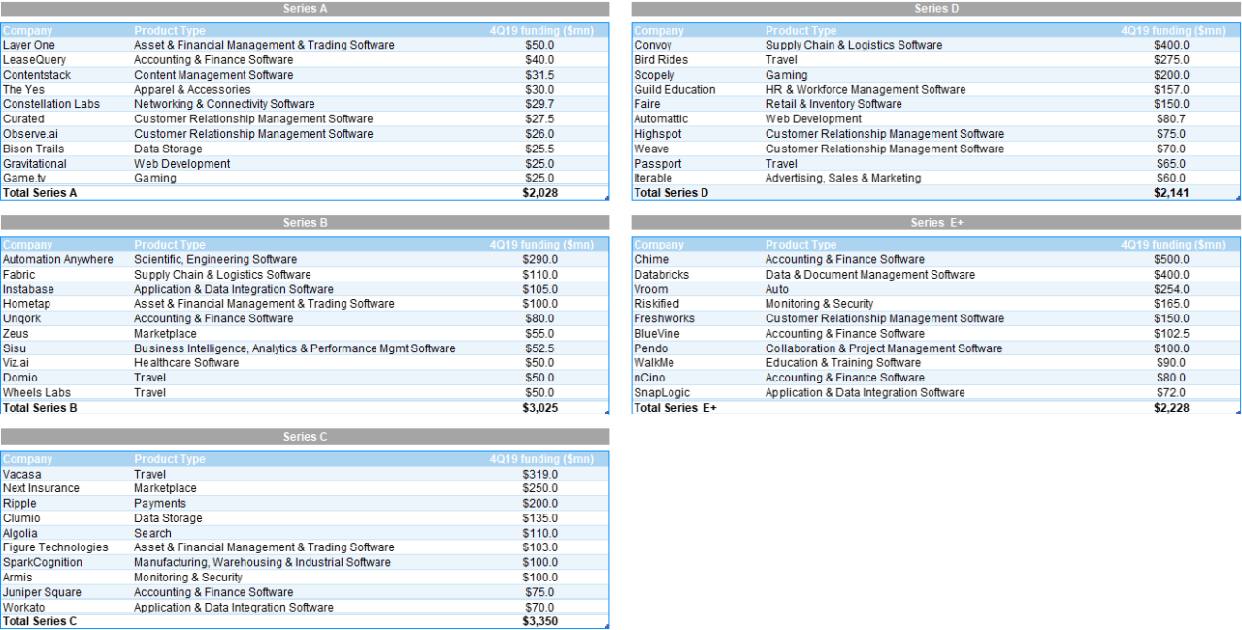
Task: Select Wheels Labs cell
Action: click(37, 393)
